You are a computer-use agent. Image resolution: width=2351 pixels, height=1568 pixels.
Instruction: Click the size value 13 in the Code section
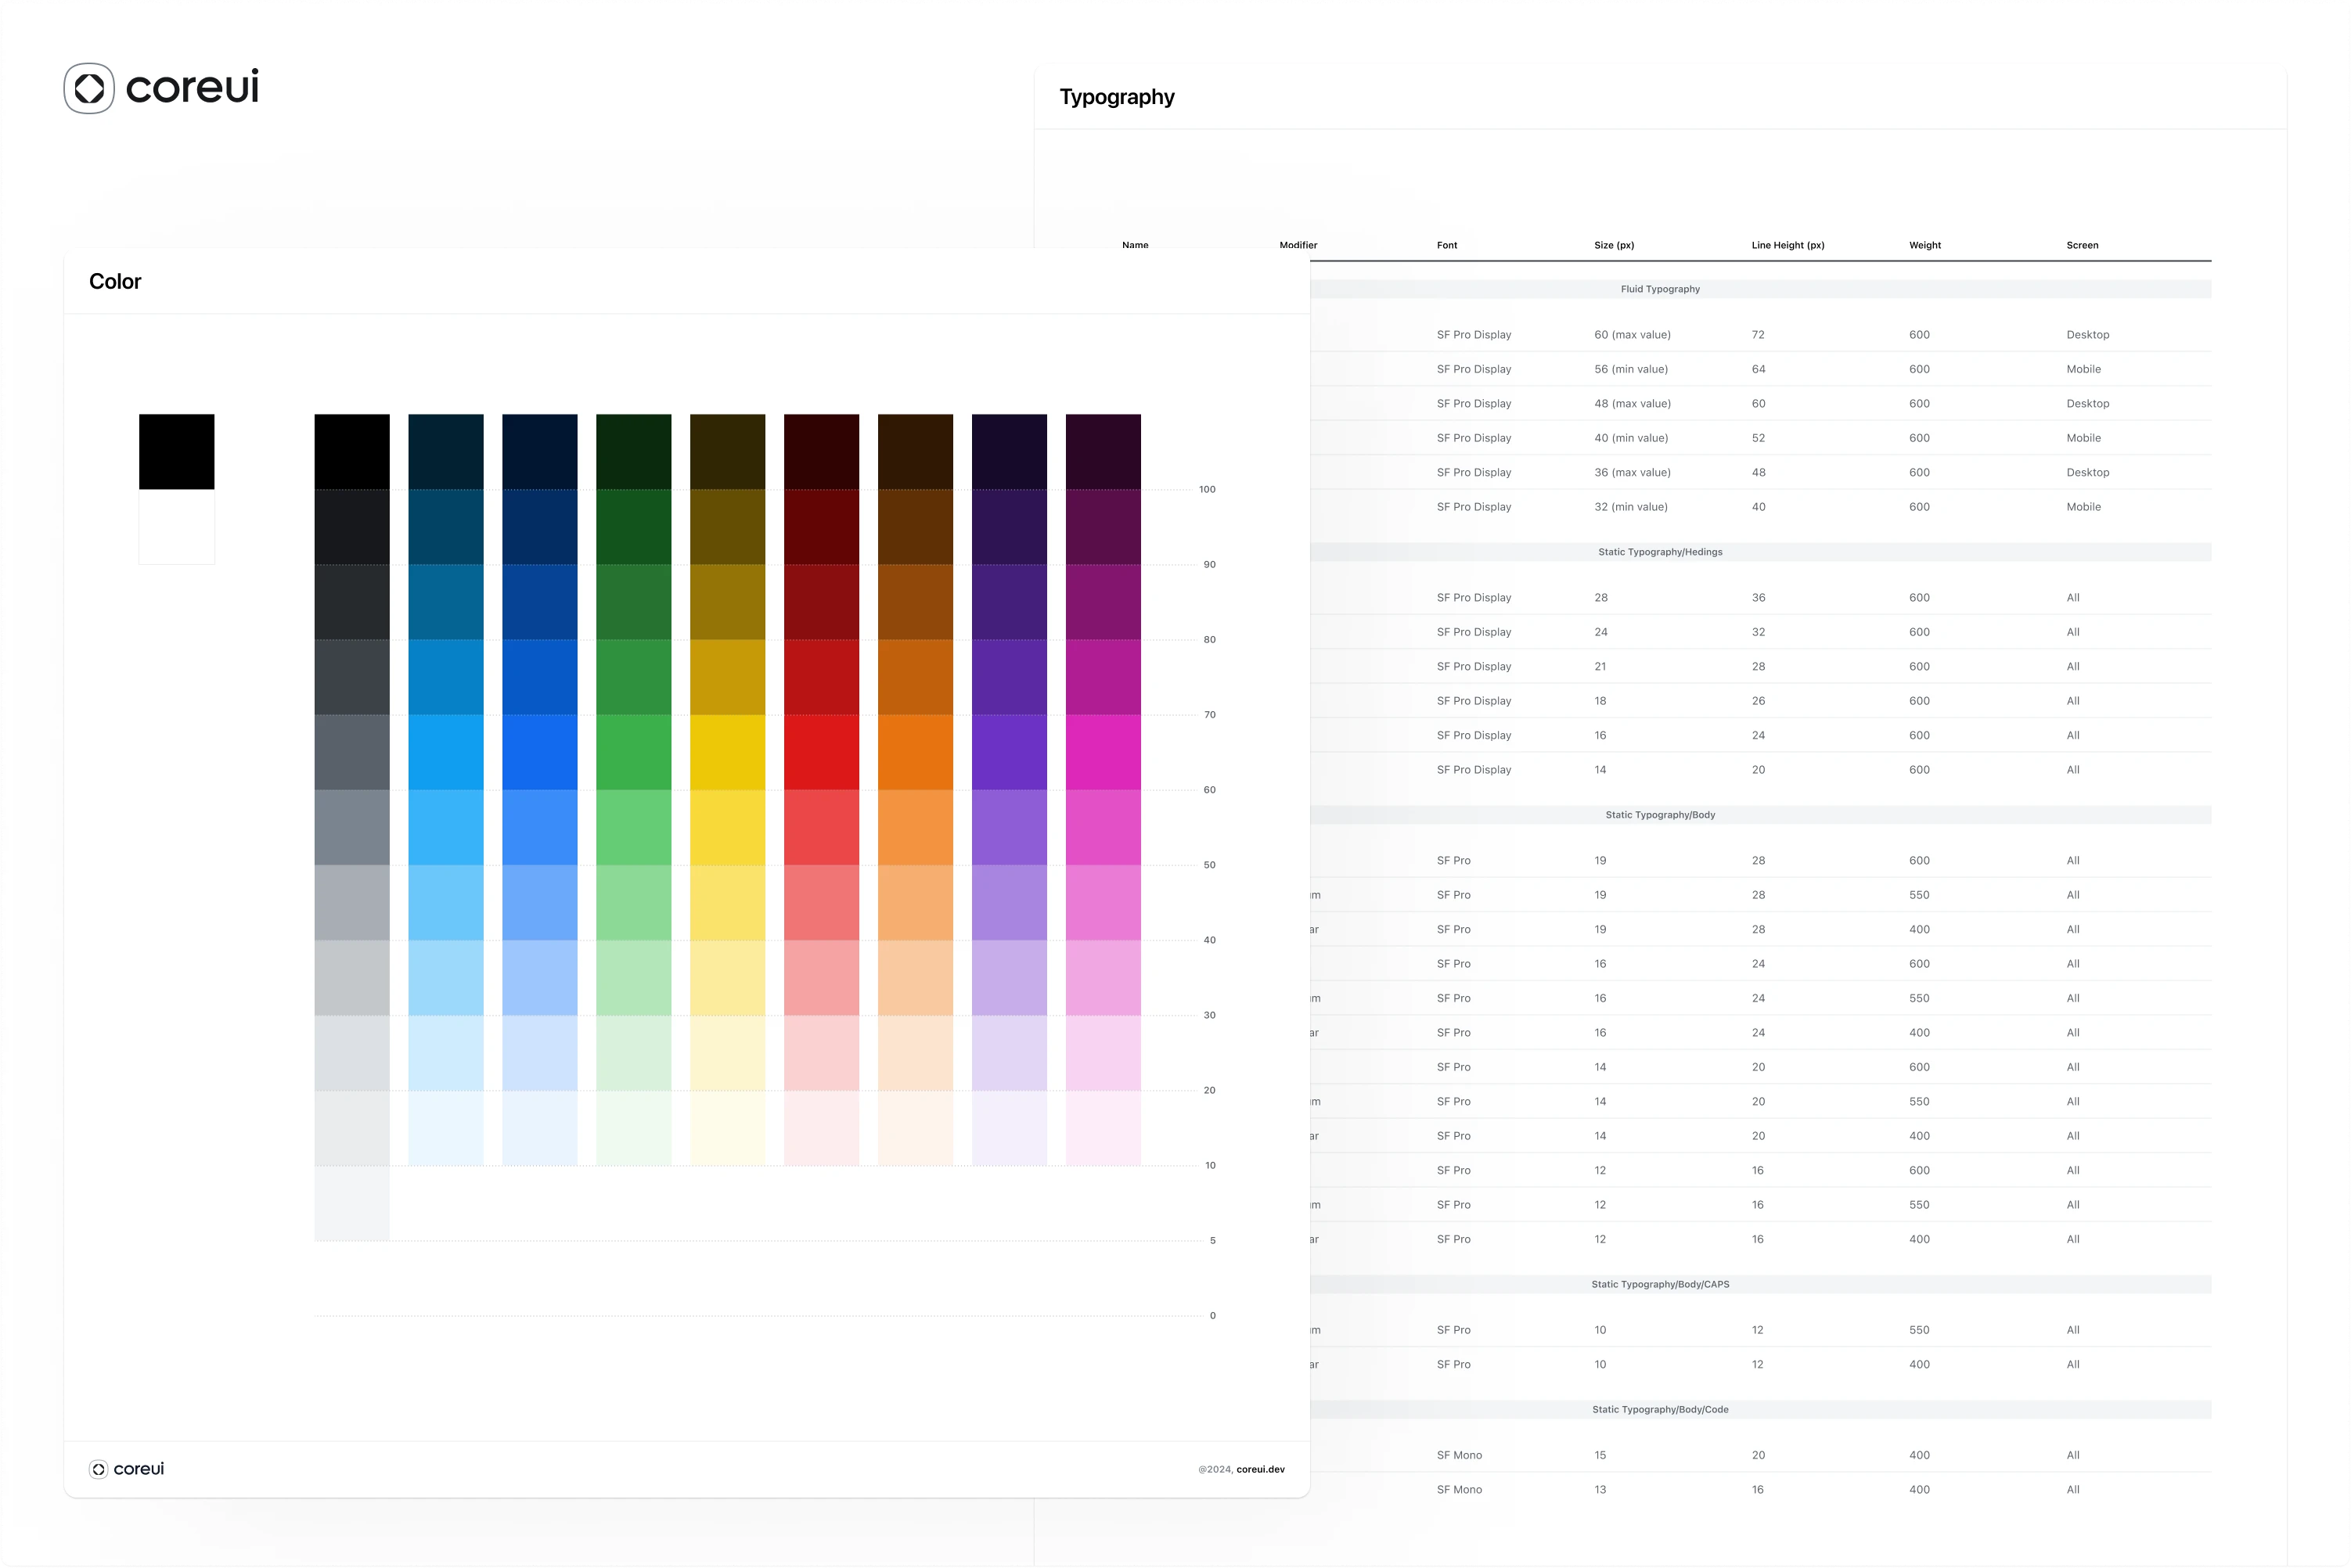1600,1490
